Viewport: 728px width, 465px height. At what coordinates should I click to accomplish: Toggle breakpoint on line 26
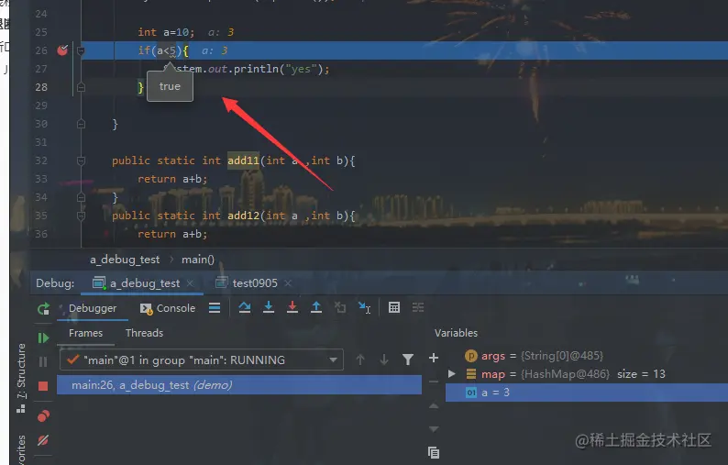pos(62,50)
